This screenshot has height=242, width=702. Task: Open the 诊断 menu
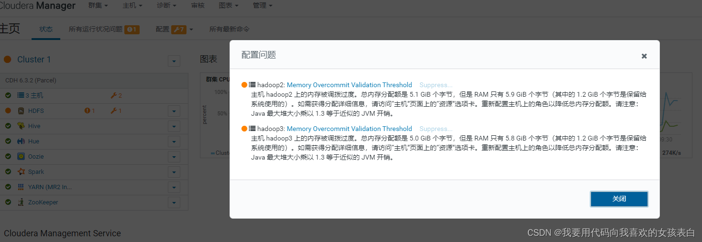[166, 5]
